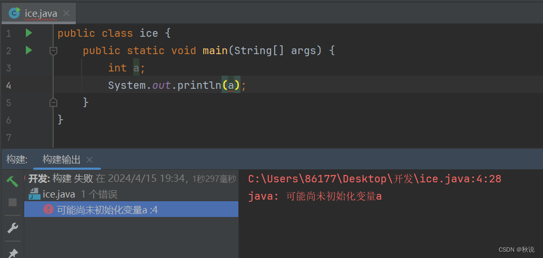Click the red error icon in build tree
This screenshot has width=543, height=258.
(x=48, y=209)
